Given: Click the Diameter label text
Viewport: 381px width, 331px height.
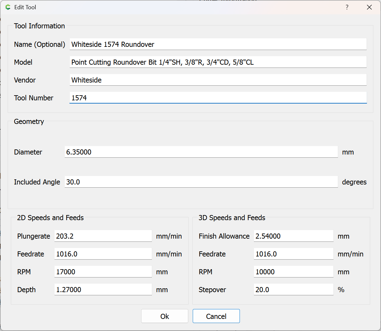Looking at the screenshot, I should coord(28,152).
